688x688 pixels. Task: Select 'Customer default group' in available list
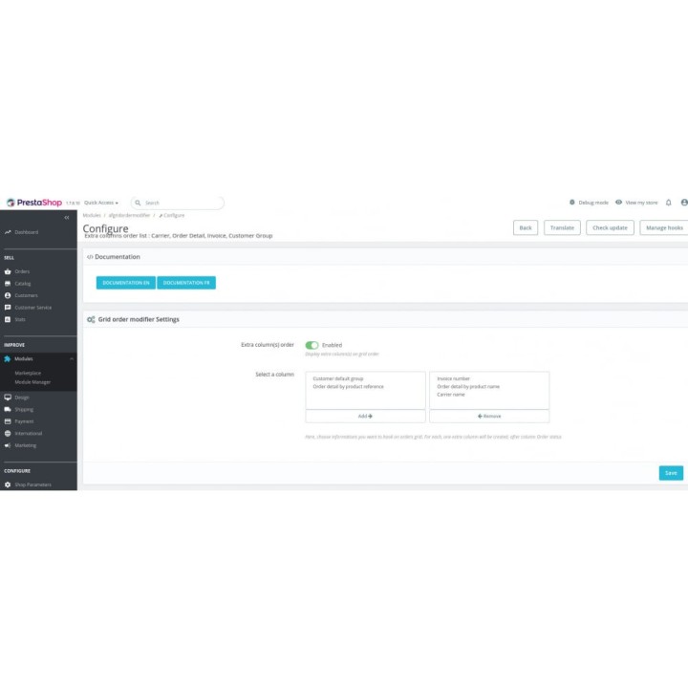337,378
